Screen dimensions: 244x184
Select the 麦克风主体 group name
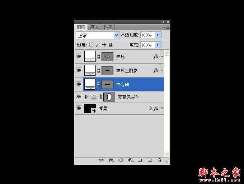click(x=128, y=97)
